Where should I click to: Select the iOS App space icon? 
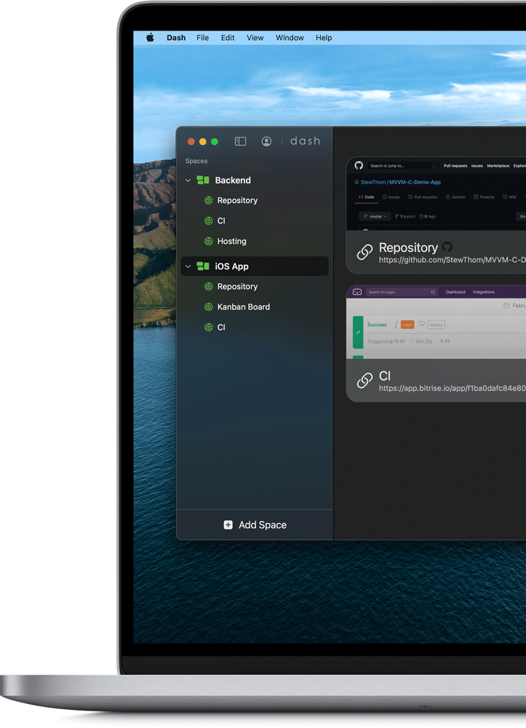click(203, 266)
